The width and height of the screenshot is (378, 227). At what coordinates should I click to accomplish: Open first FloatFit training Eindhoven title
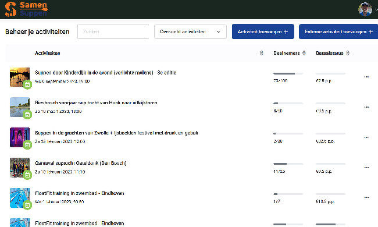click(80, 193)
